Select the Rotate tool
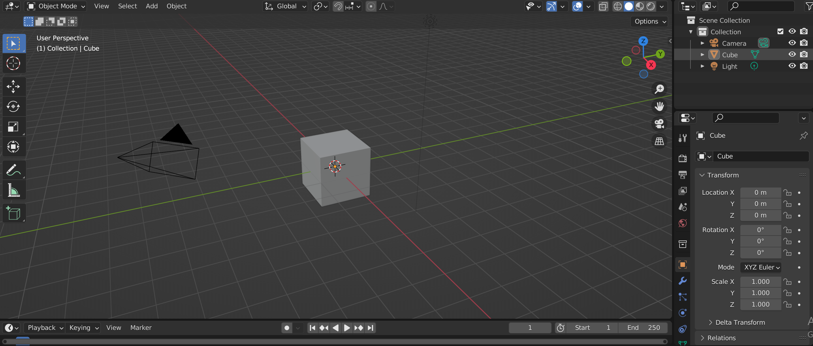813x346 pixels. tap(13, 106)
